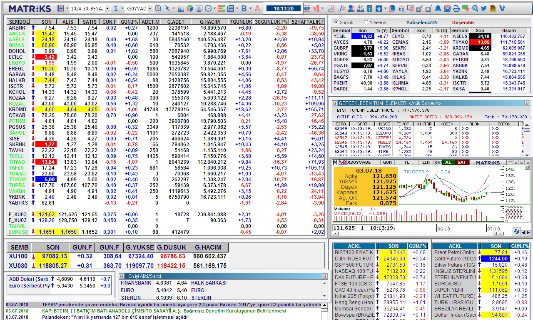Expand the X30YVADE symbol dropdown
The height and width of the screenshot is (320, 533).
tap(150, 8)
